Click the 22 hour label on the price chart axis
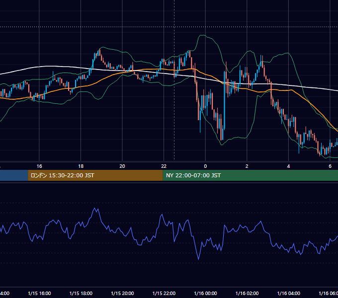The image size is (338, 298). point(164,166)
